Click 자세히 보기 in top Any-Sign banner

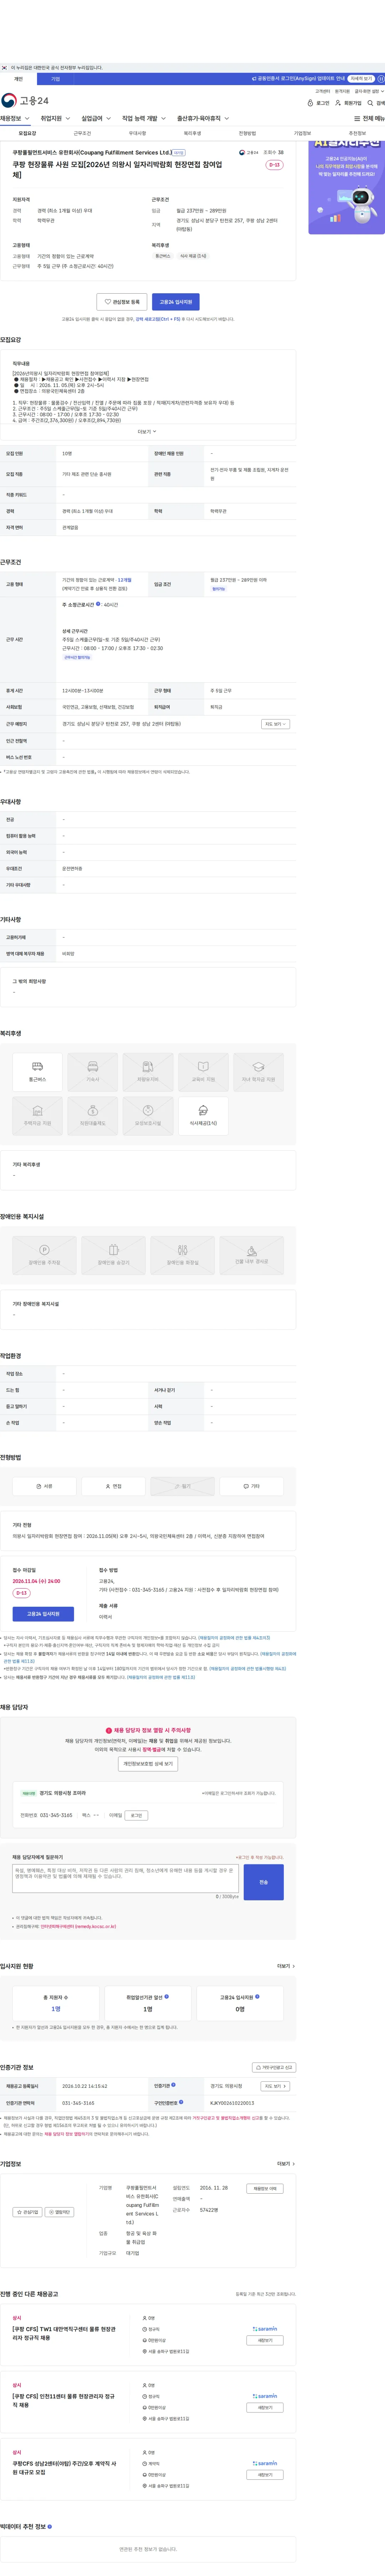pyautogui.click(x=361, y=79)
